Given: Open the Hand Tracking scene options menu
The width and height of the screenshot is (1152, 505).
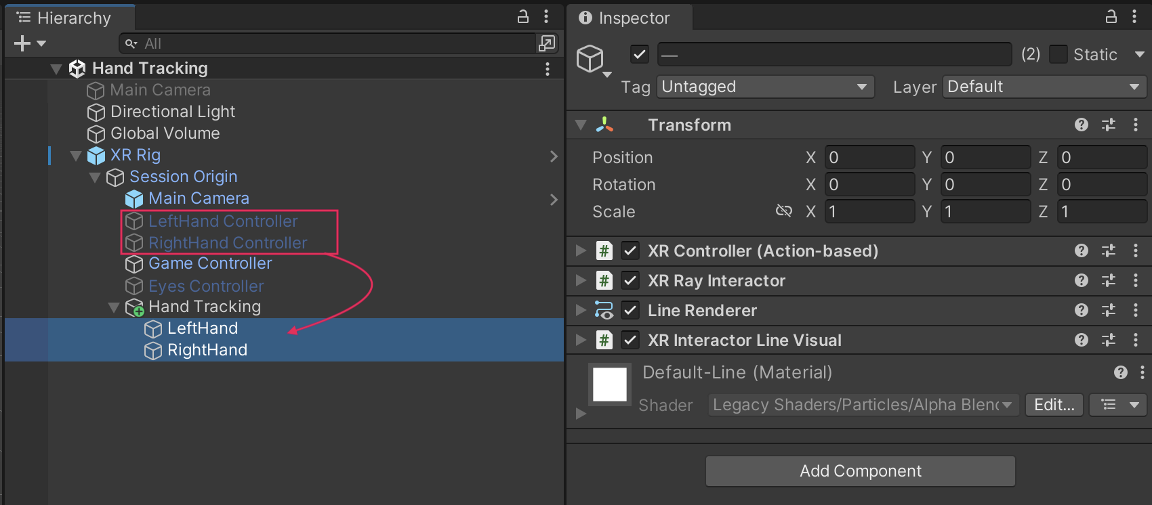Looking at the screenshot, I should click(x=547, y=68).
